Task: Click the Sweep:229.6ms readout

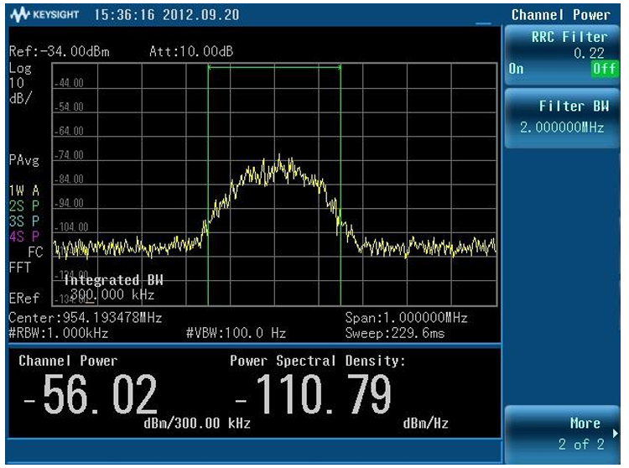Action: (x=395, y=333)
